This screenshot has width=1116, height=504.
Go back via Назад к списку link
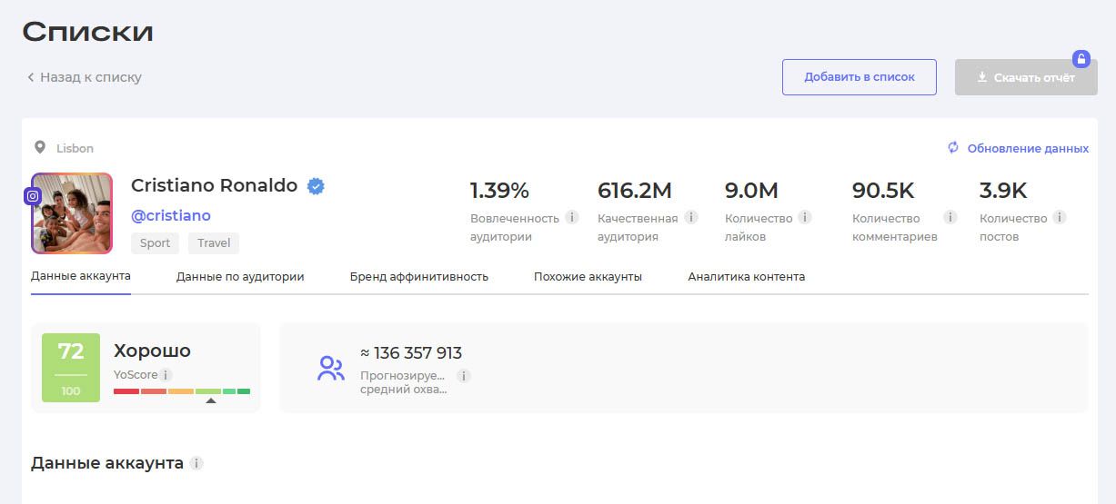click(x=84, y=78)
